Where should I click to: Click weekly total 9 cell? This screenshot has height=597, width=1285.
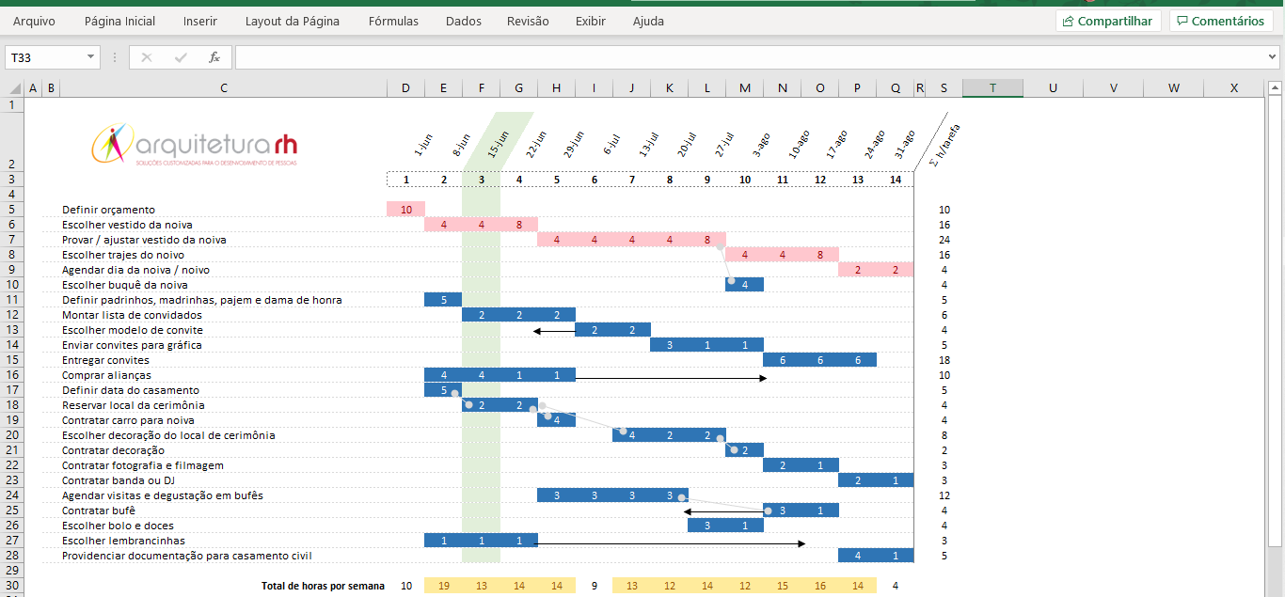click(x=594, y=586)
